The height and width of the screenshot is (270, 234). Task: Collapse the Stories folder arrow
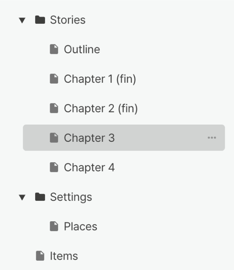[x=23, y=20]
